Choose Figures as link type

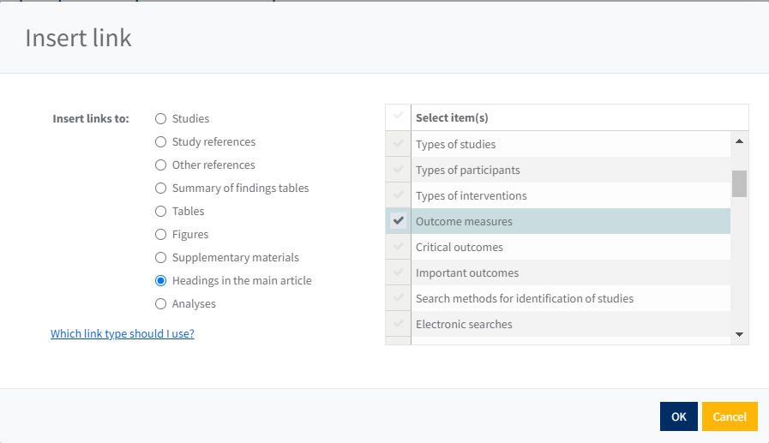point(160,235)
